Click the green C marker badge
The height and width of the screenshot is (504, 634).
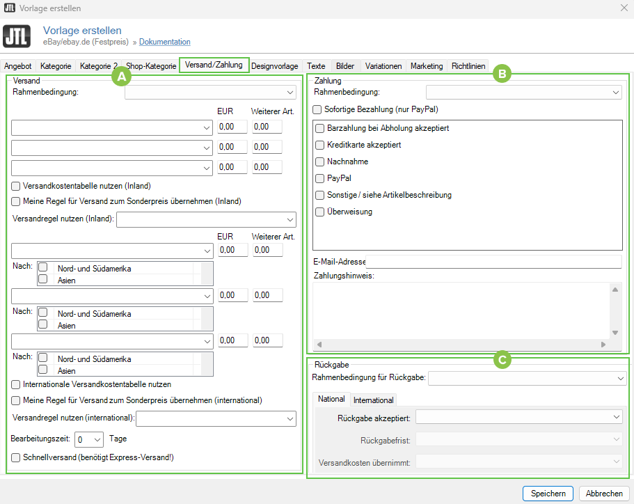[x=502, y=359]
